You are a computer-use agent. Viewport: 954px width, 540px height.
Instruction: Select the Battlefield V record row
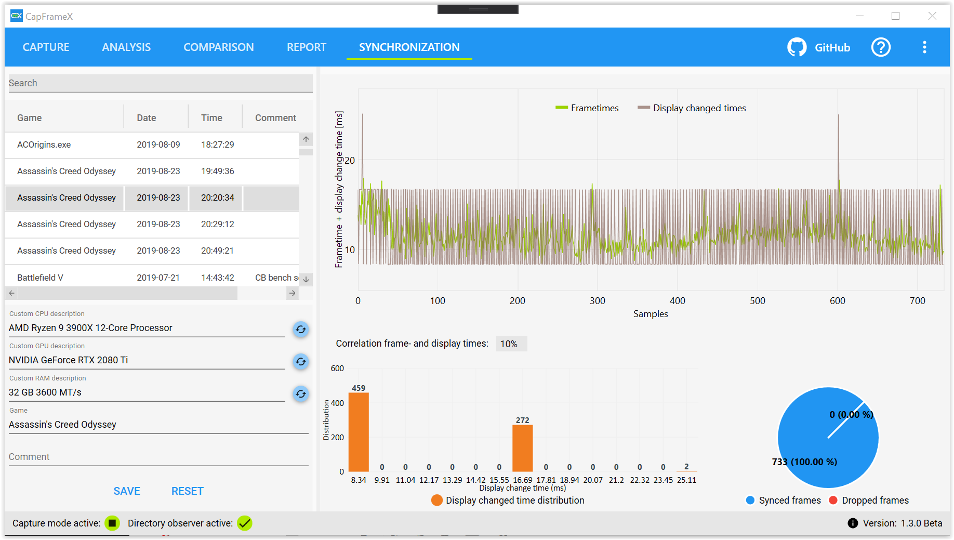coord(104,277)
